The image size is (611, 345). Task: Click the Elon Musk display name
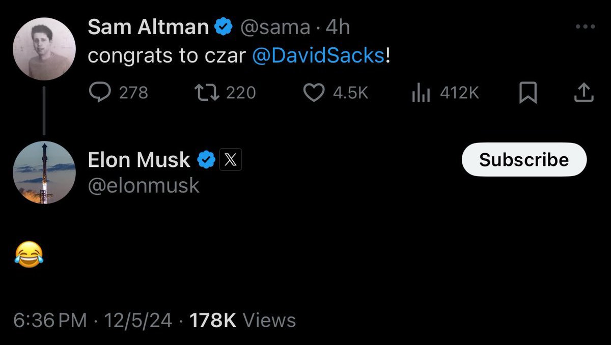(x=139, y=160)
